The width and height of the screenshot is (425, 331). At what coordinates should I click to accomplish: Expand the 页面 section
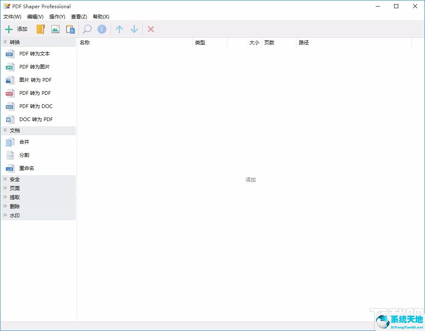38,188
